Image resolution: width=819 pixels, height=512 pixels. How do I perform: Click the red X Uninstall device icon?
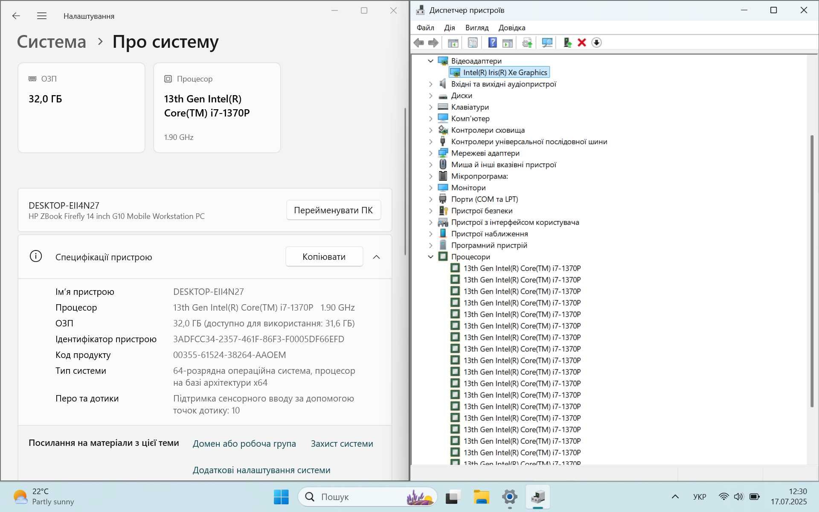[x=582, y=43]
